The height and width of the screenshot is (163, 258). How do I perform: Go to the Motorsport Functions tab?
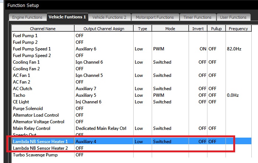click(x=154, y=17)
